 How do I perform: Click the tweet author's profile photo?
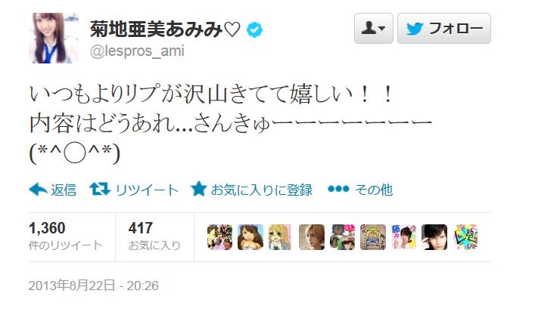54,38
